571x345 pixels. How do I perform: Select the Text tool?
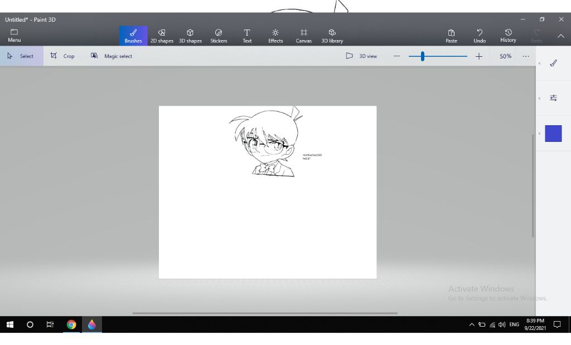(x=247, y=36)
